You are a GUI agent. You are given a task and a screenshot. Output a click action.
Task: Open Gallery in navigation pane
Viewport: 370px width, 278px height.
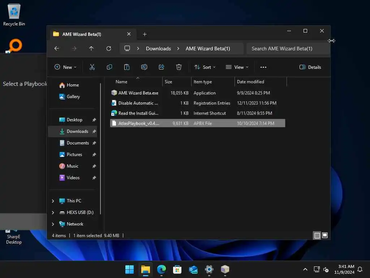click(73, 96)
